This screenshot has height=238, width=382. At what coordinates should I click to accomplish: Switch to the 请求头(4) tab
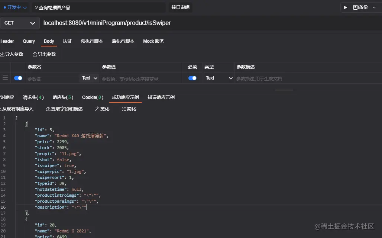click(x=33, y=97)
